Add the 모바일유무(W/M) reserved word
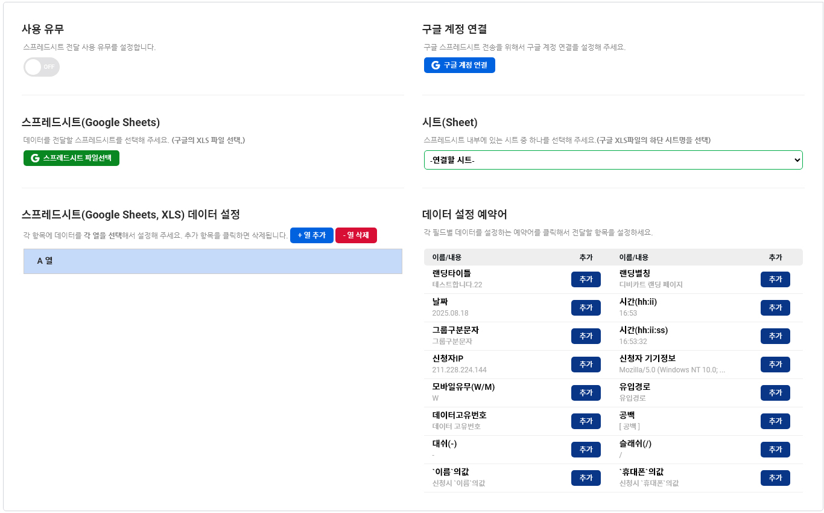The height and width of the screenshot is (513, 824). pos(585,393)
